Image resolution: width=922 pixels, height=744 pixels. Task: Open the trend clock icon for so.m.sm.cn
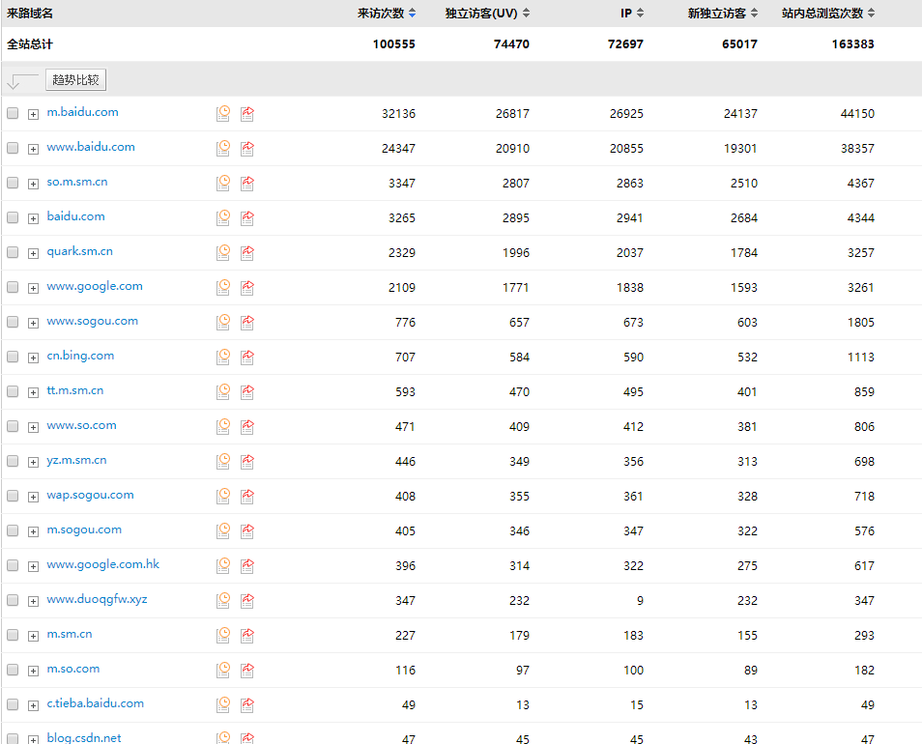pyautogui.click(x=223, y=183)
